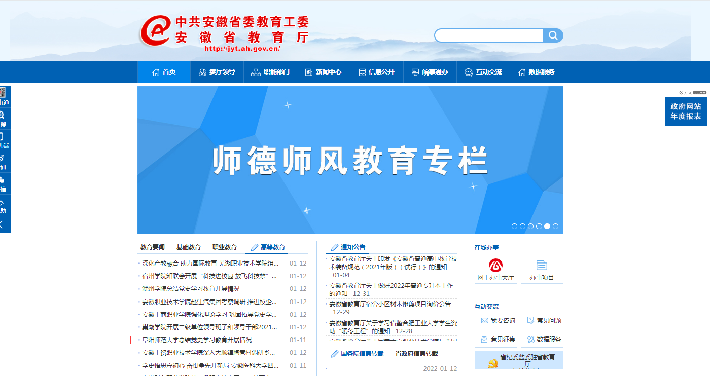Screen dimensions: 710x376
Task: Switch to 省政府信息转载 tab
Action: pos(416,354)
